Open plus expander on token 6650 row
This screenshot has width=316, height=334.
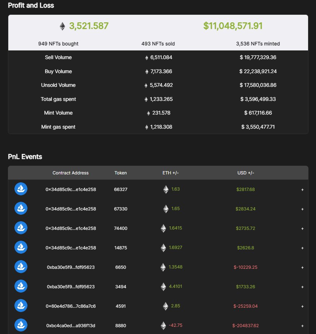click(x=302, y=268)
